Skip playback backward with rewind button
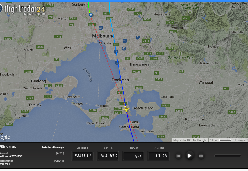The width and height of the screenshot is (248, 171). coord(178,156)
